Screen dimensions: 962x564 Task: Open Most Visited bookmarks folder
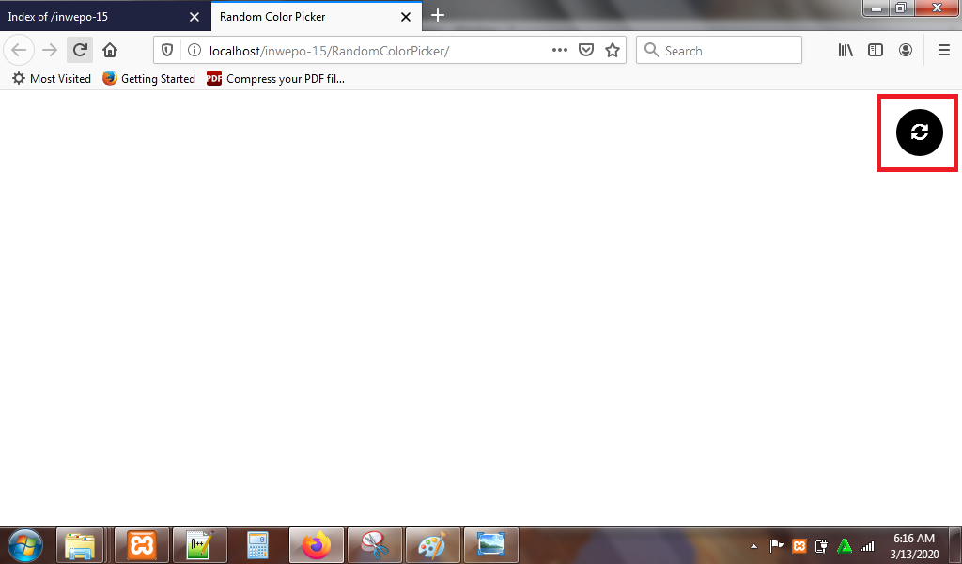53,79
